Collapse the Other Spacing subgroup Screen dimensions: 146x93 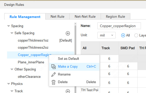12,69
